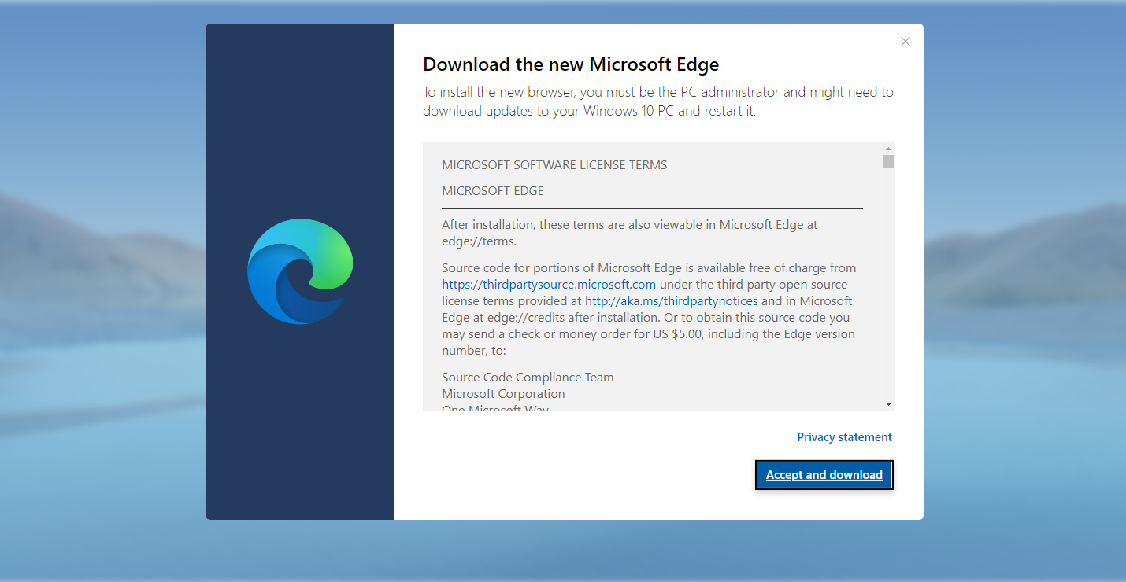Open the thirdpartysource.microsoft.com link
Image resolution: width=1126 pixels, height=582 pixels.
point(549,285)
